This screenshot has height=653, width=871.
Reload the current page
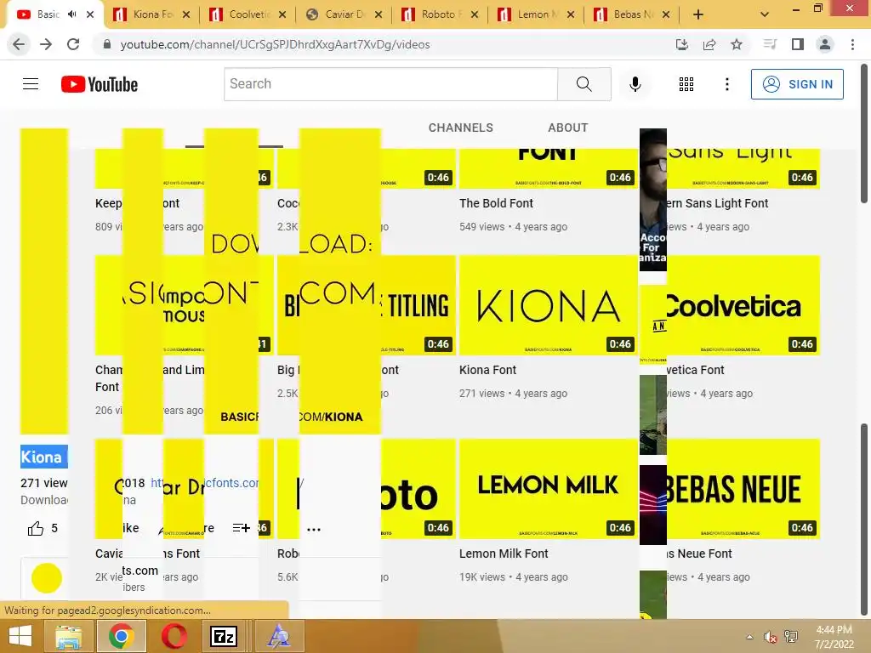coord(73,44)
